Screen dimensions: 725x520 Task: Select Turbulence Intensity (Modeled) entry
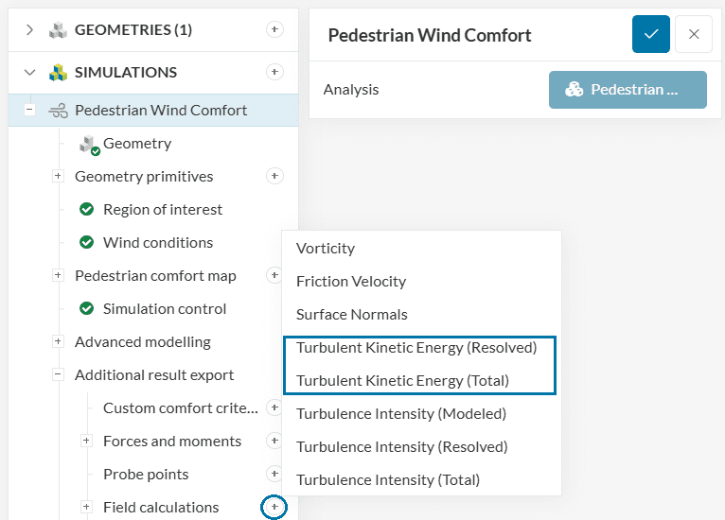[x=401, y=413]
